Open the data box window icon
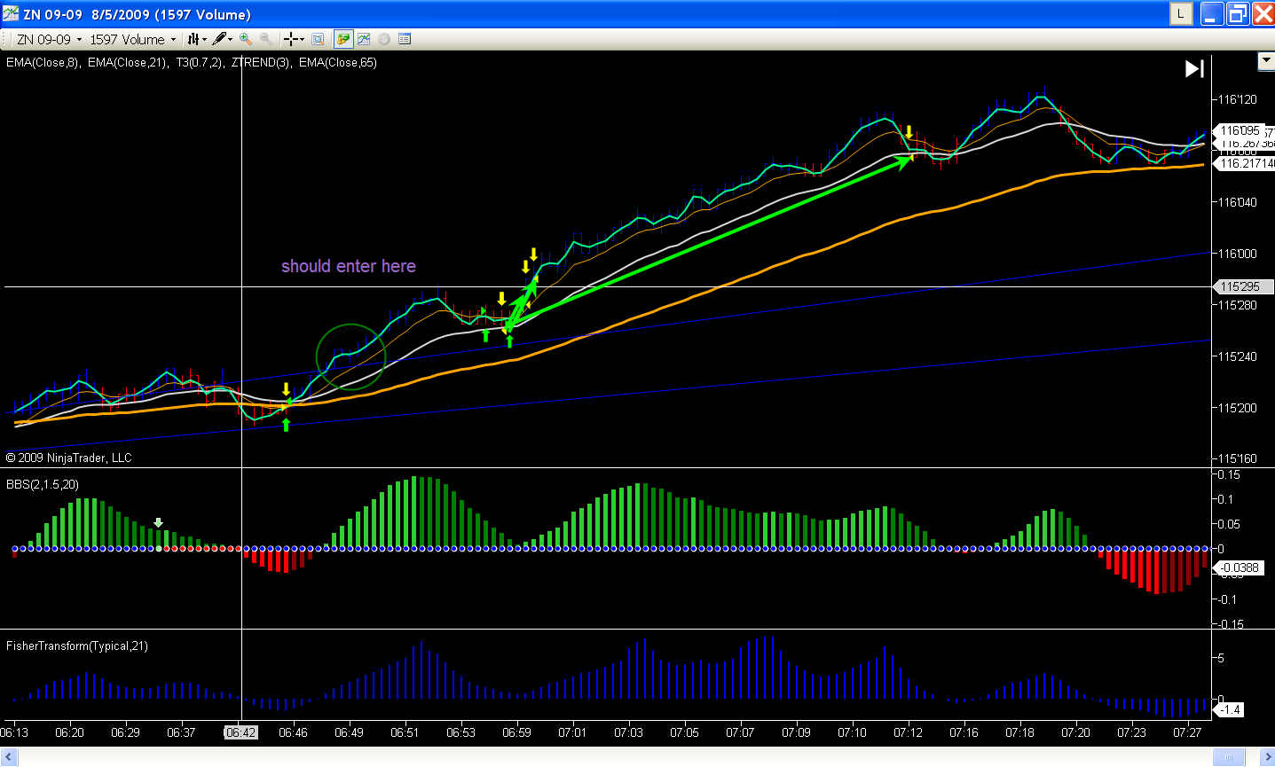1275x767 pixels. pyautogui.click(x=405, y=39)
